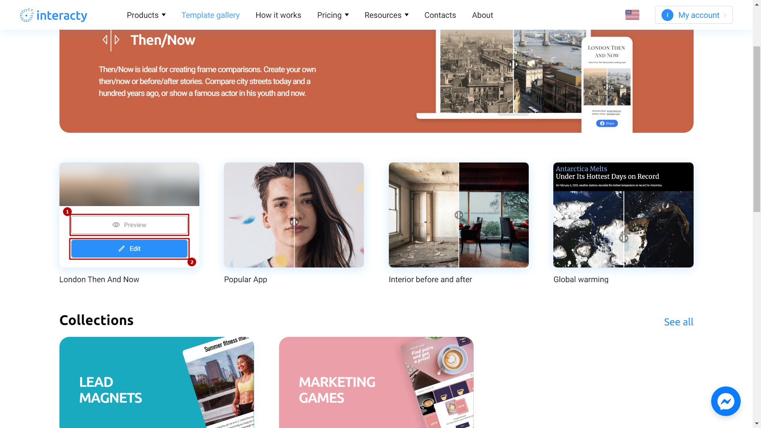
Task: Toggle the left arrow on Then/Now header
Action: tap(105, 39)
